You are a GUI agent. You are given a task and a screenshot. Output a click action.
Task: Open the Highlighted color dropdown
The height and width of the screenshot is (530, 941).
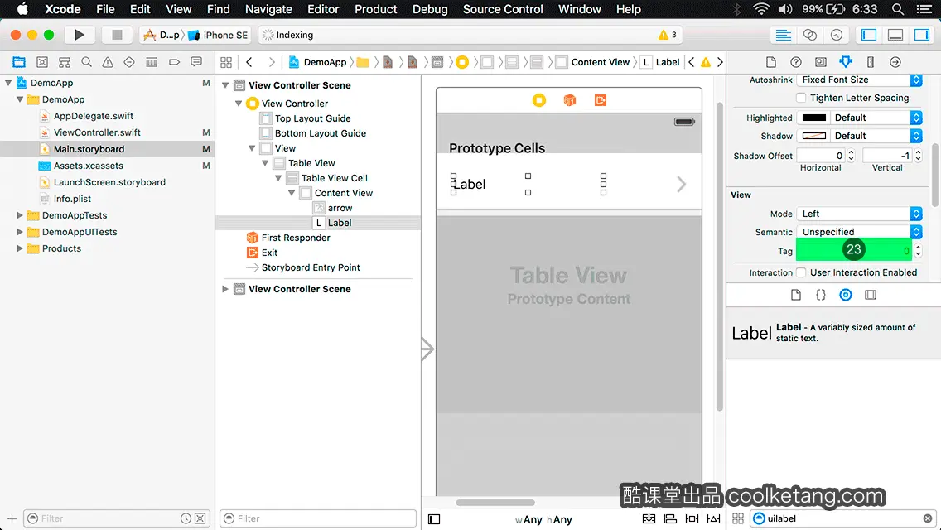tap(876, 118)
